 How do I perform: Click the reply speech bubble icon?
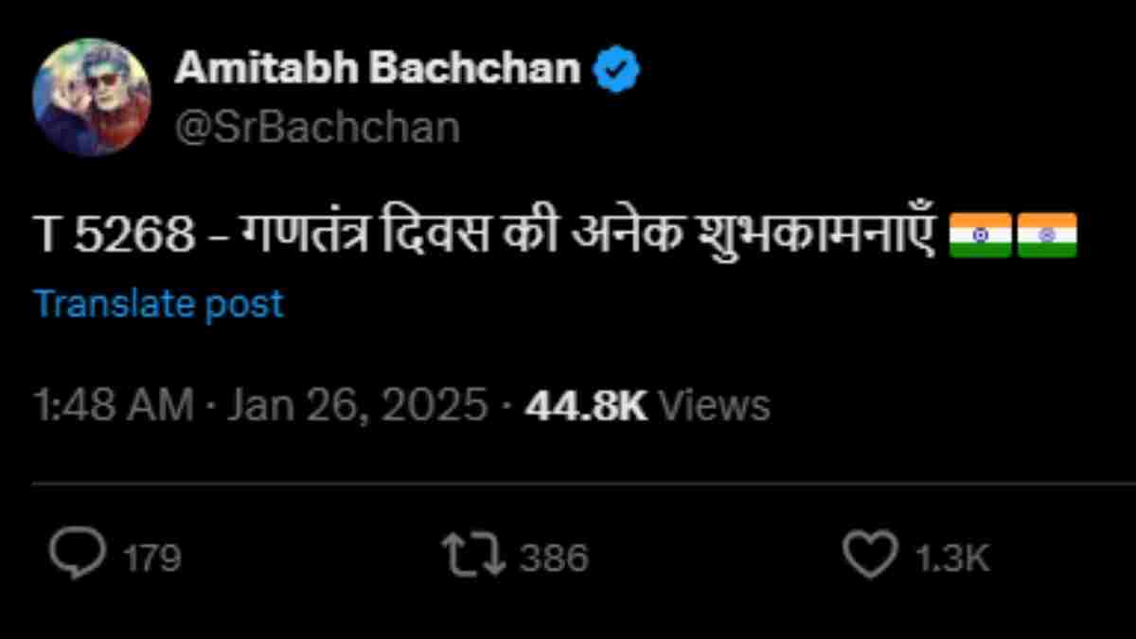point(78,556)
